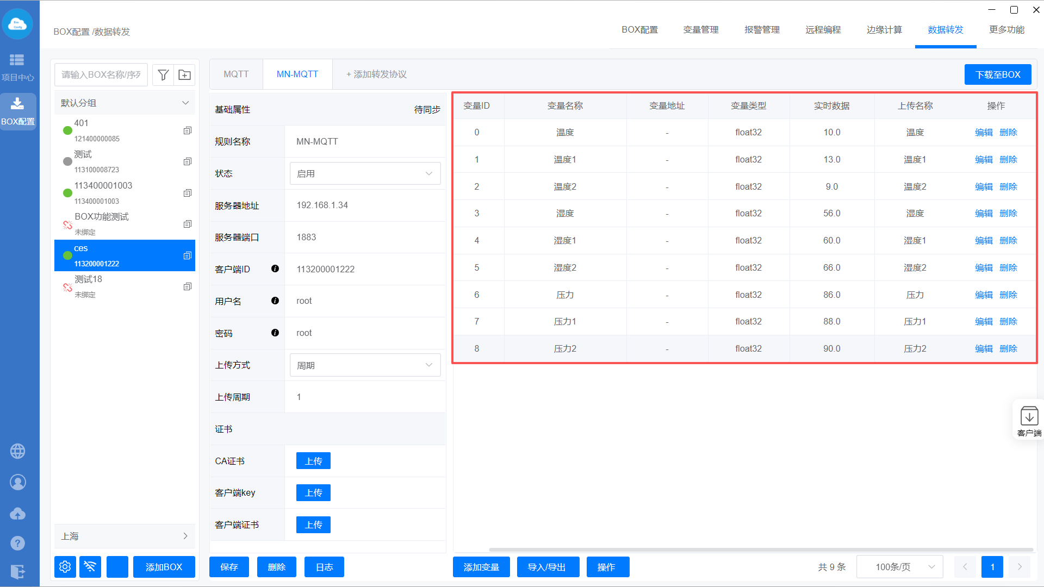The height and width of the screenshot is (587, 1044).
Task: Click the 下载至BOX button
Action: pyautogui.click(x=997, y=75)
